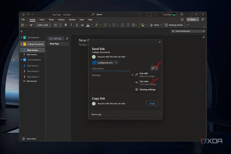Switch to the Review tab
The width and height of the screenshot is (231, 154).
point(72,20)
